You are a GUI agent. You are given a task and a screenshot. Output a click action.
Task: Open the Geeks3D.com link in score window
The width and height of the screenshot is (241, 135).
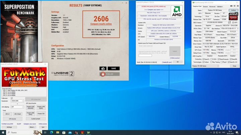click(x=167, y=62)
